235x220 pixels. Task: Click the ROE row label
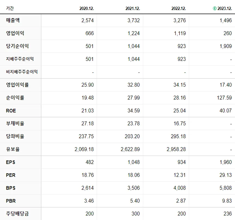(x=11, y=111)
